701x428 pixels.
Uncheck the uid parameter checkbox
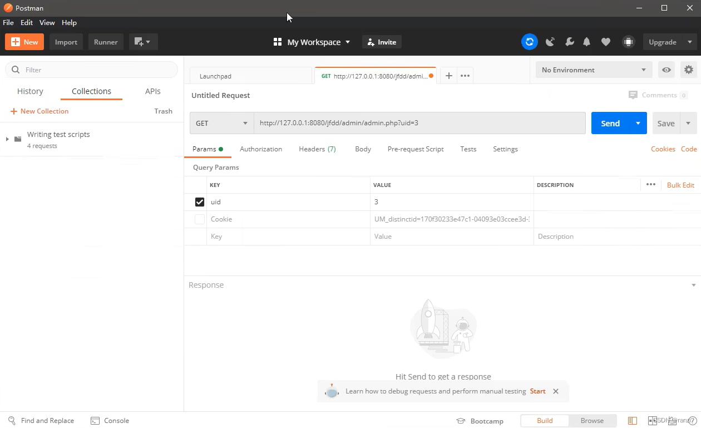coord(200,202)
